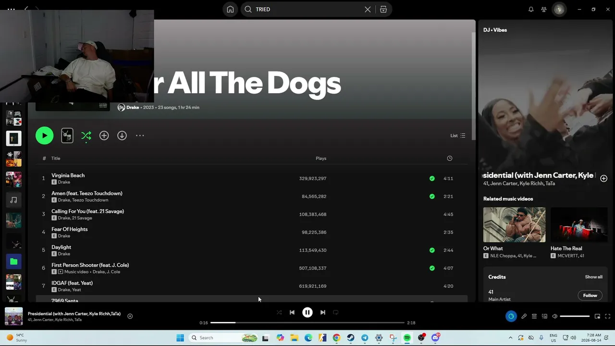Open more options for the album
This screenshot has width=615, height=346.
pyautogui.click(x=140, y=136)
